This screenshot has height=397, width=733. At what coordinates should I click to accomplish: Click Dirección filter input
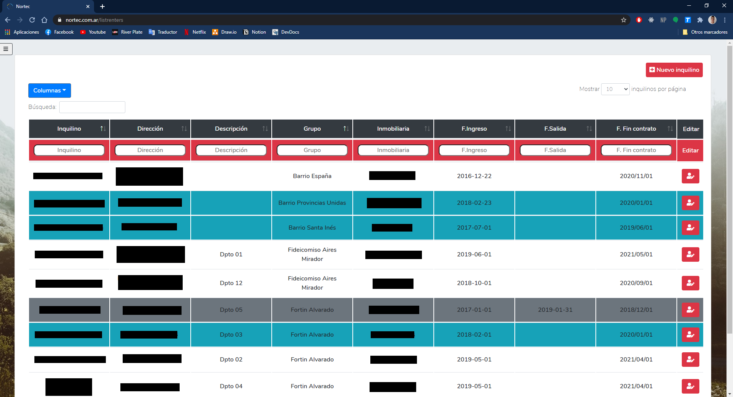pos(150,150)
